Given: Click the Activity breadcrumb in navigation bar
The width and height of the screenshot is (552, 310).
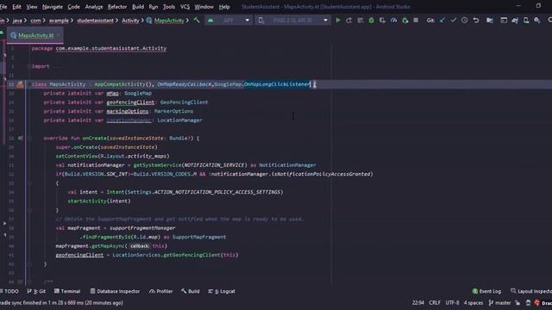Looking at the screenshot, I should coord(130,21).
